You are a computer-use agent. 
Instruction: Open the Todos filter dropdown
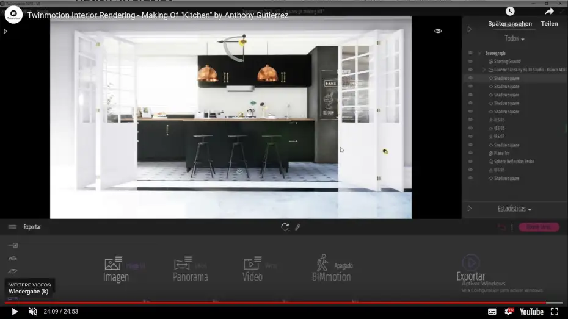[514, 38]
